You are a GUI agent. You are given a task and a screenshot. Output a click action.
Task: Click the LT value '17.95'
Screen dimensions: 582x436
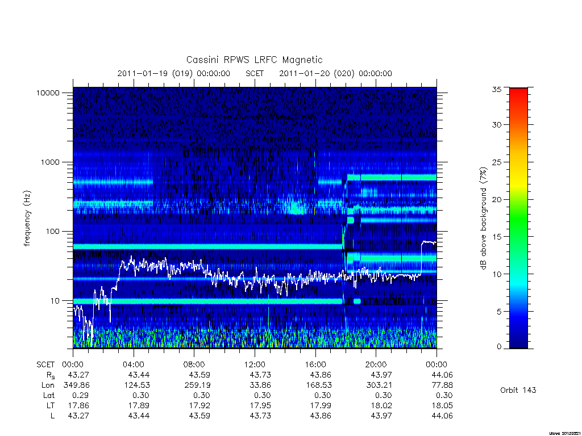tap(260, 405)
